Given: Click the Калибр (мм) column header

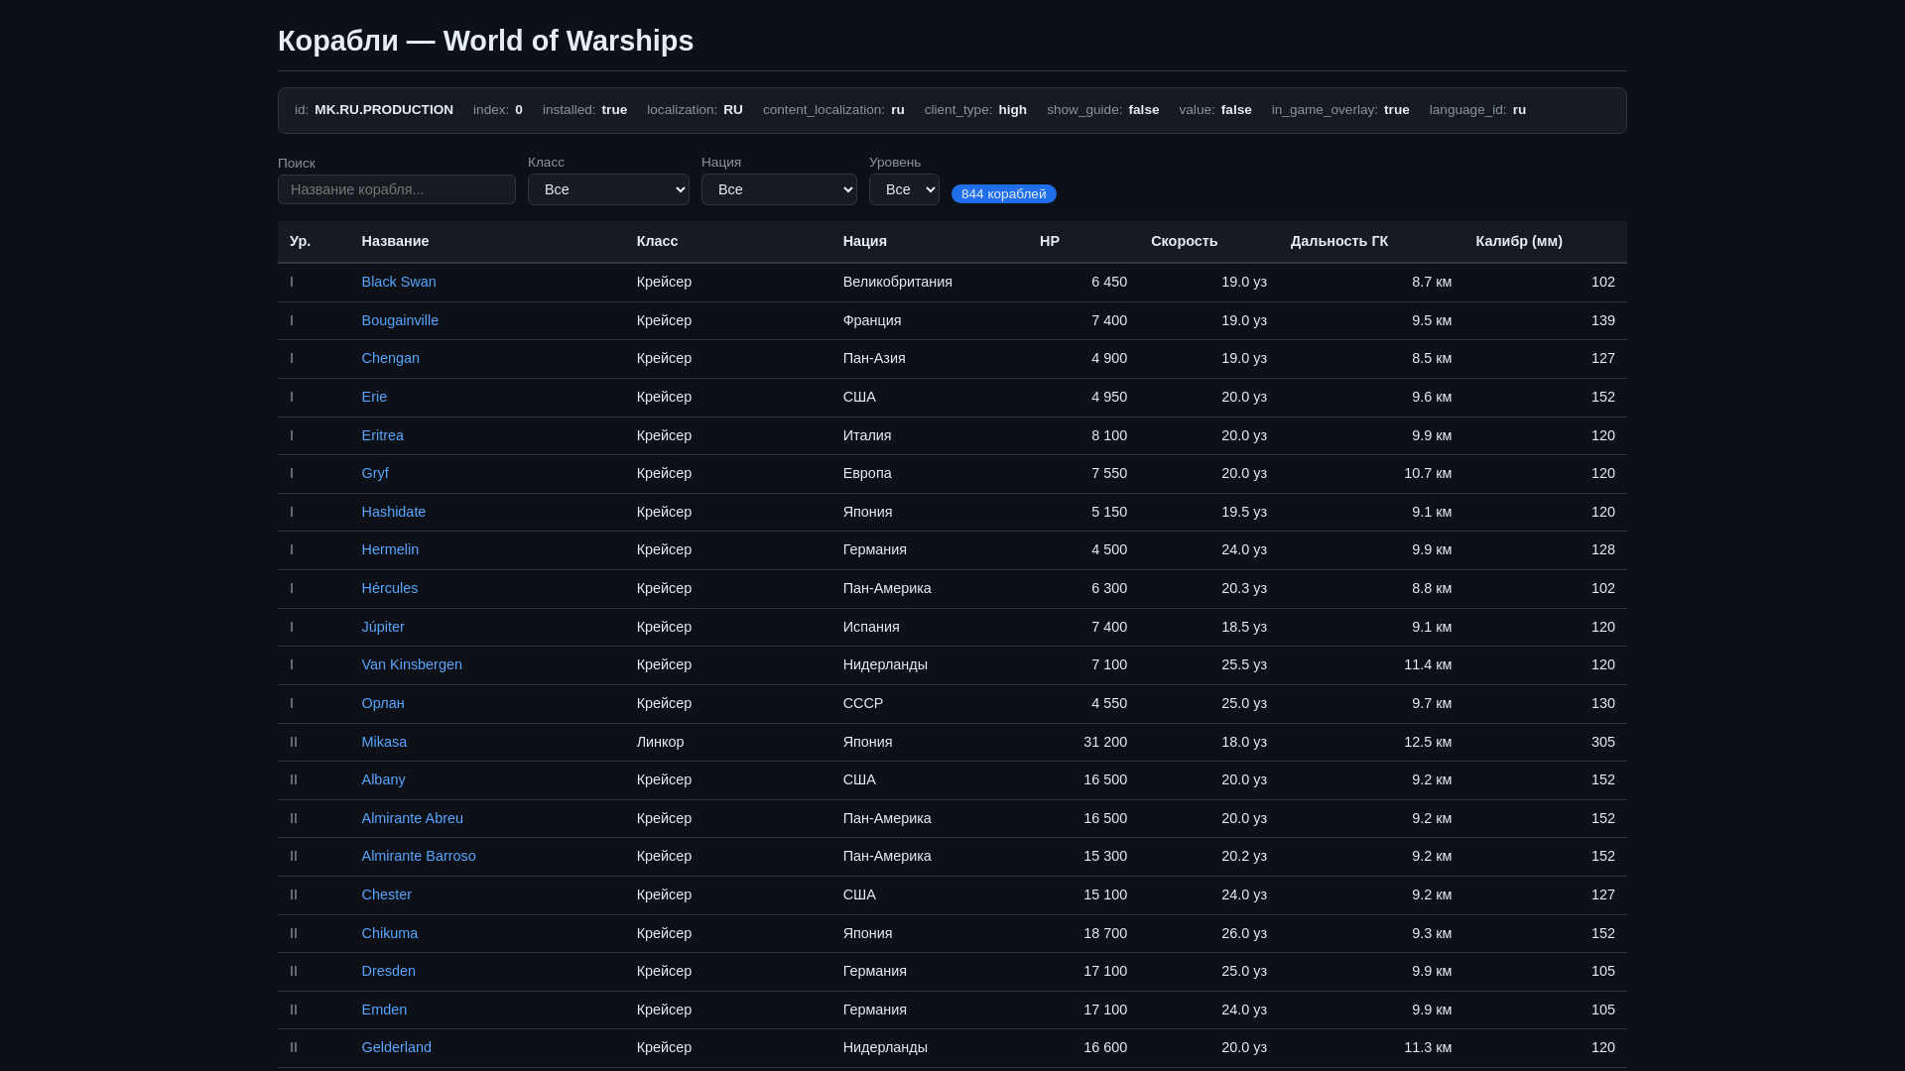Looking at the screenshot, I should pyautogui.click(x=1518, y=241).
